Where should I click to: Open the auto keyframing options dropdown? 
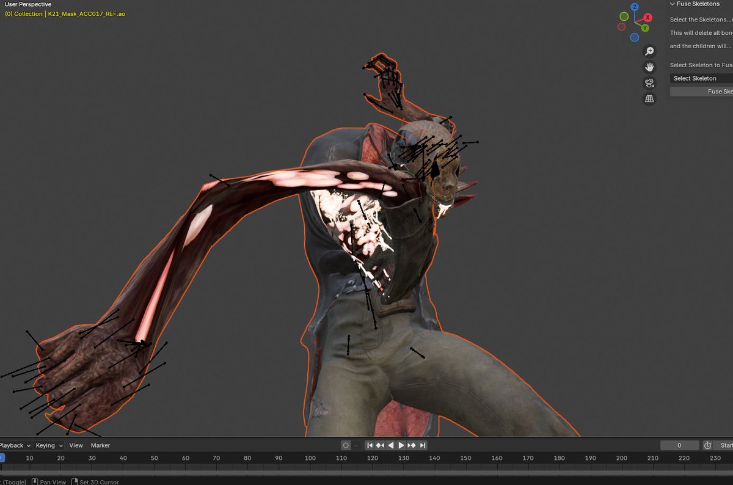356,446
